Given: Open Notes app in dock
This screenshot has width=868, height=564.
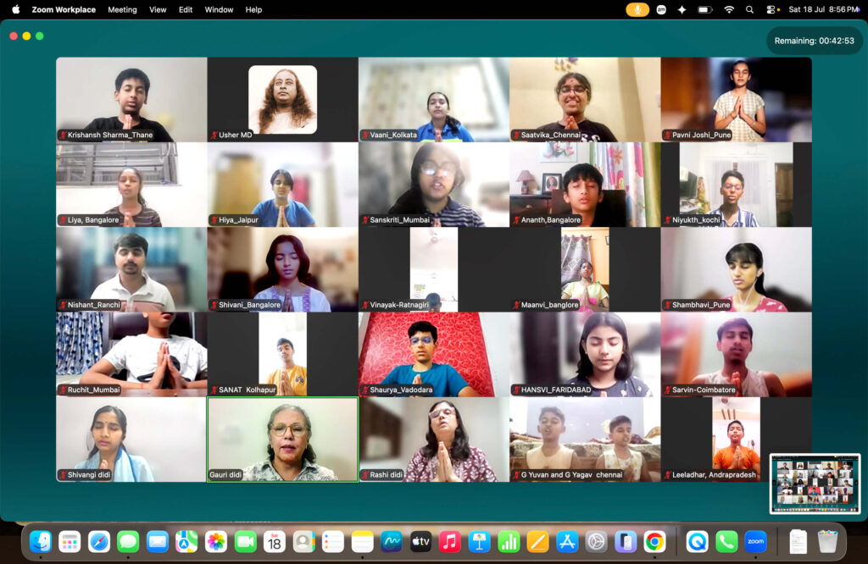Looking at the screenshot, I should point(362,542).
